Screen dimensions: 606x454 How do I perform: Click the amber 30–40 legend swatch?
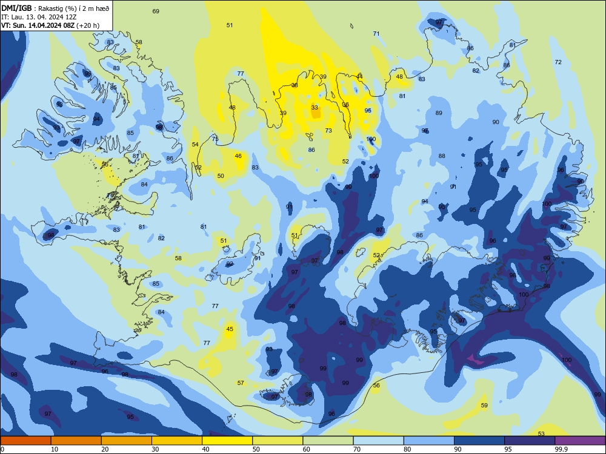click(177, 441)
